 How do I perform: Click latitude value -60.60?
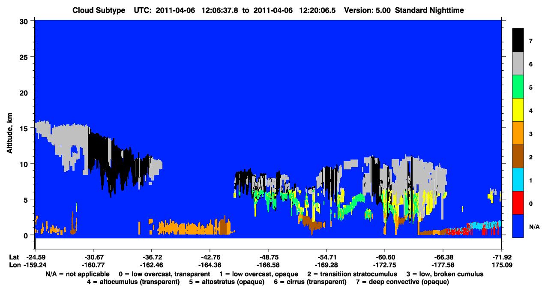(x=385, y=257)
